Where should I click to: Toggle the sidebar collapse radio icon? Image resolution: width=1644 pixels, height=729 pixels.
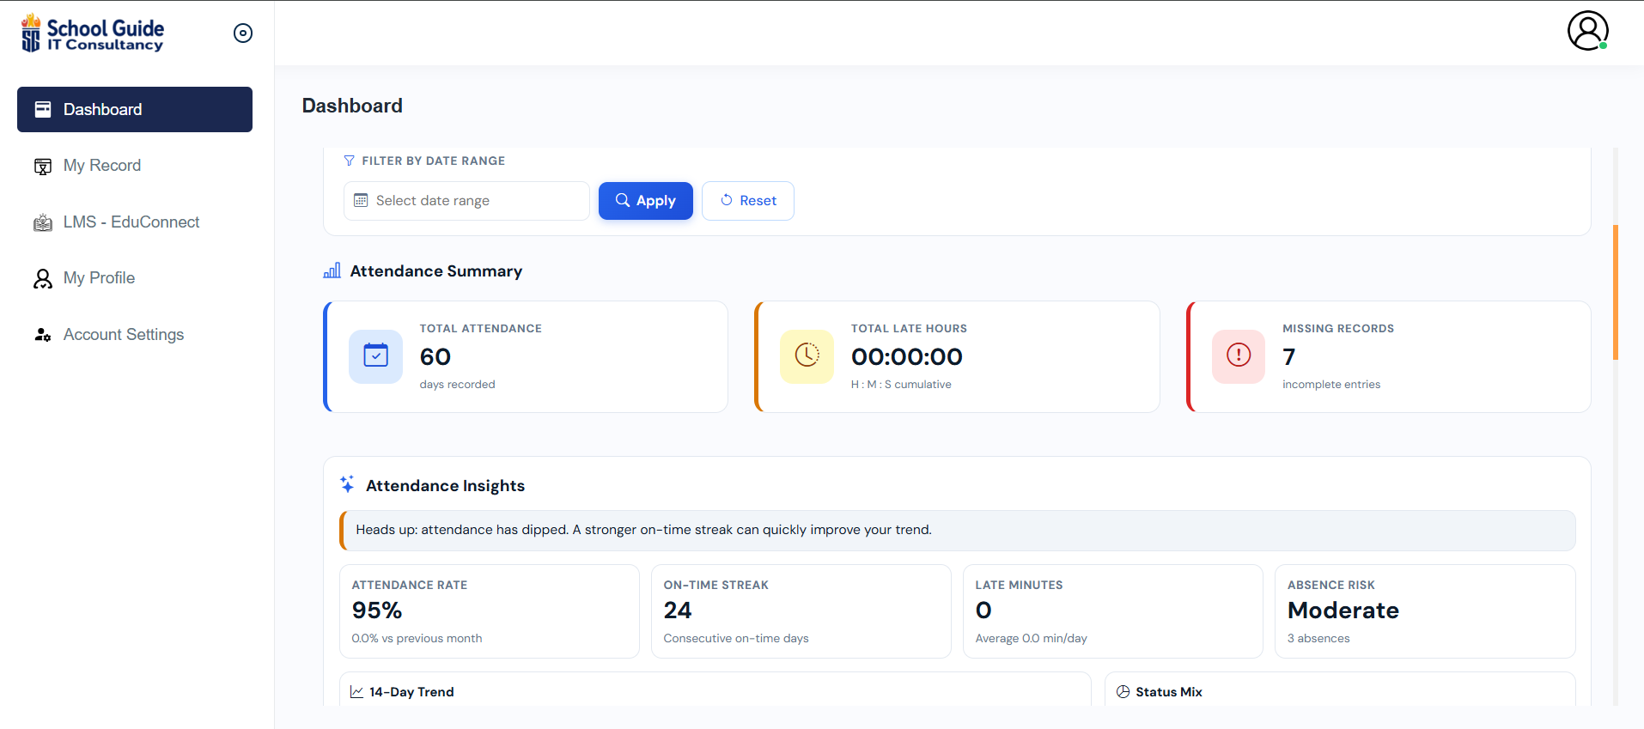(x=243, y=33)
